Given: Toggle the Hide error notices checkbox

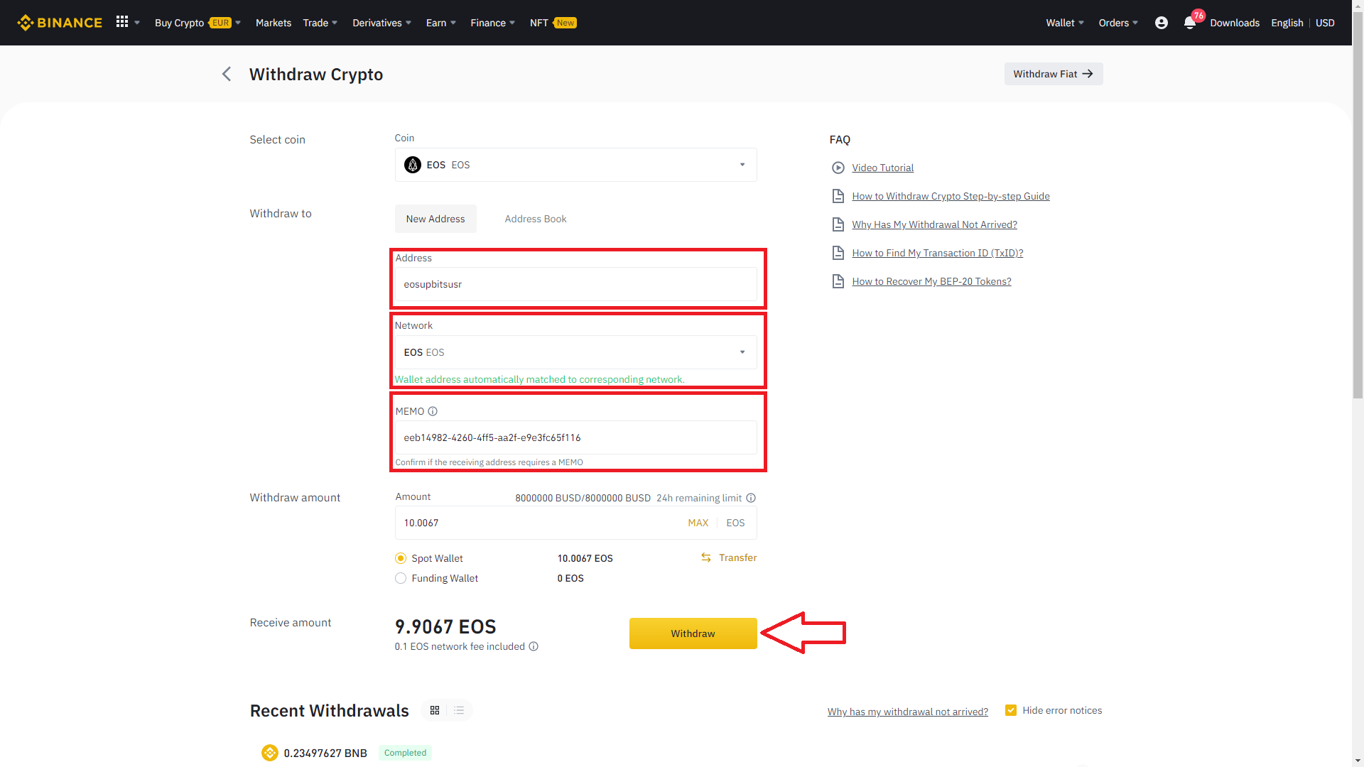Looking at the screenshot, I should (x=1011, y=710).
